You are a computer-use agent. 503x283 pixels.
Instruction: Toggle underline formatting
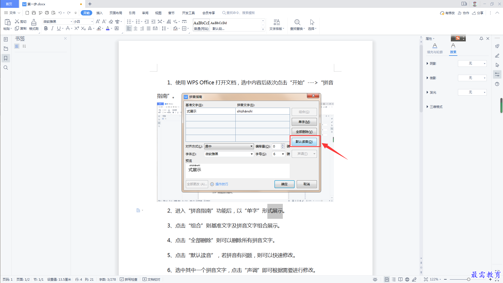pyautogui.click(x=59, y=28)
